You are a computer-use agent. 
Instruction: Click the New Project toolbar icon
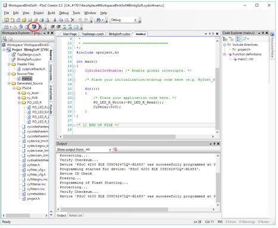(7, 20)
